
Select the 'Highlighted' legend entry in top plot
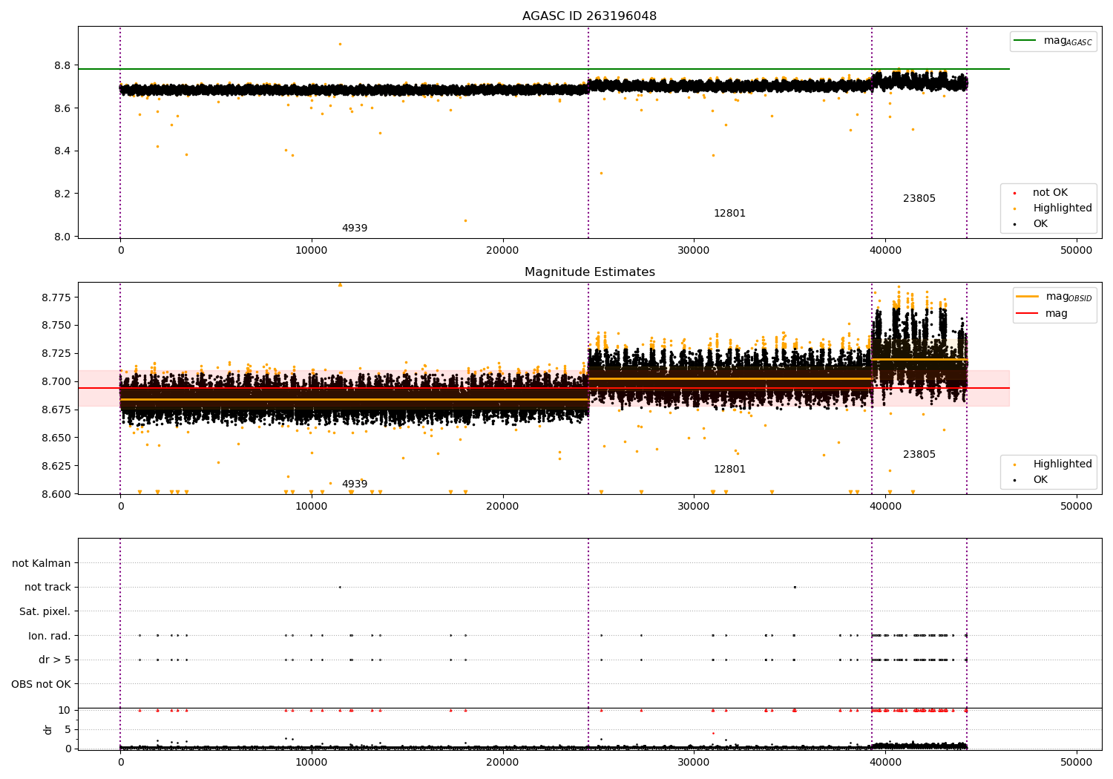[x=1062, y=208]
